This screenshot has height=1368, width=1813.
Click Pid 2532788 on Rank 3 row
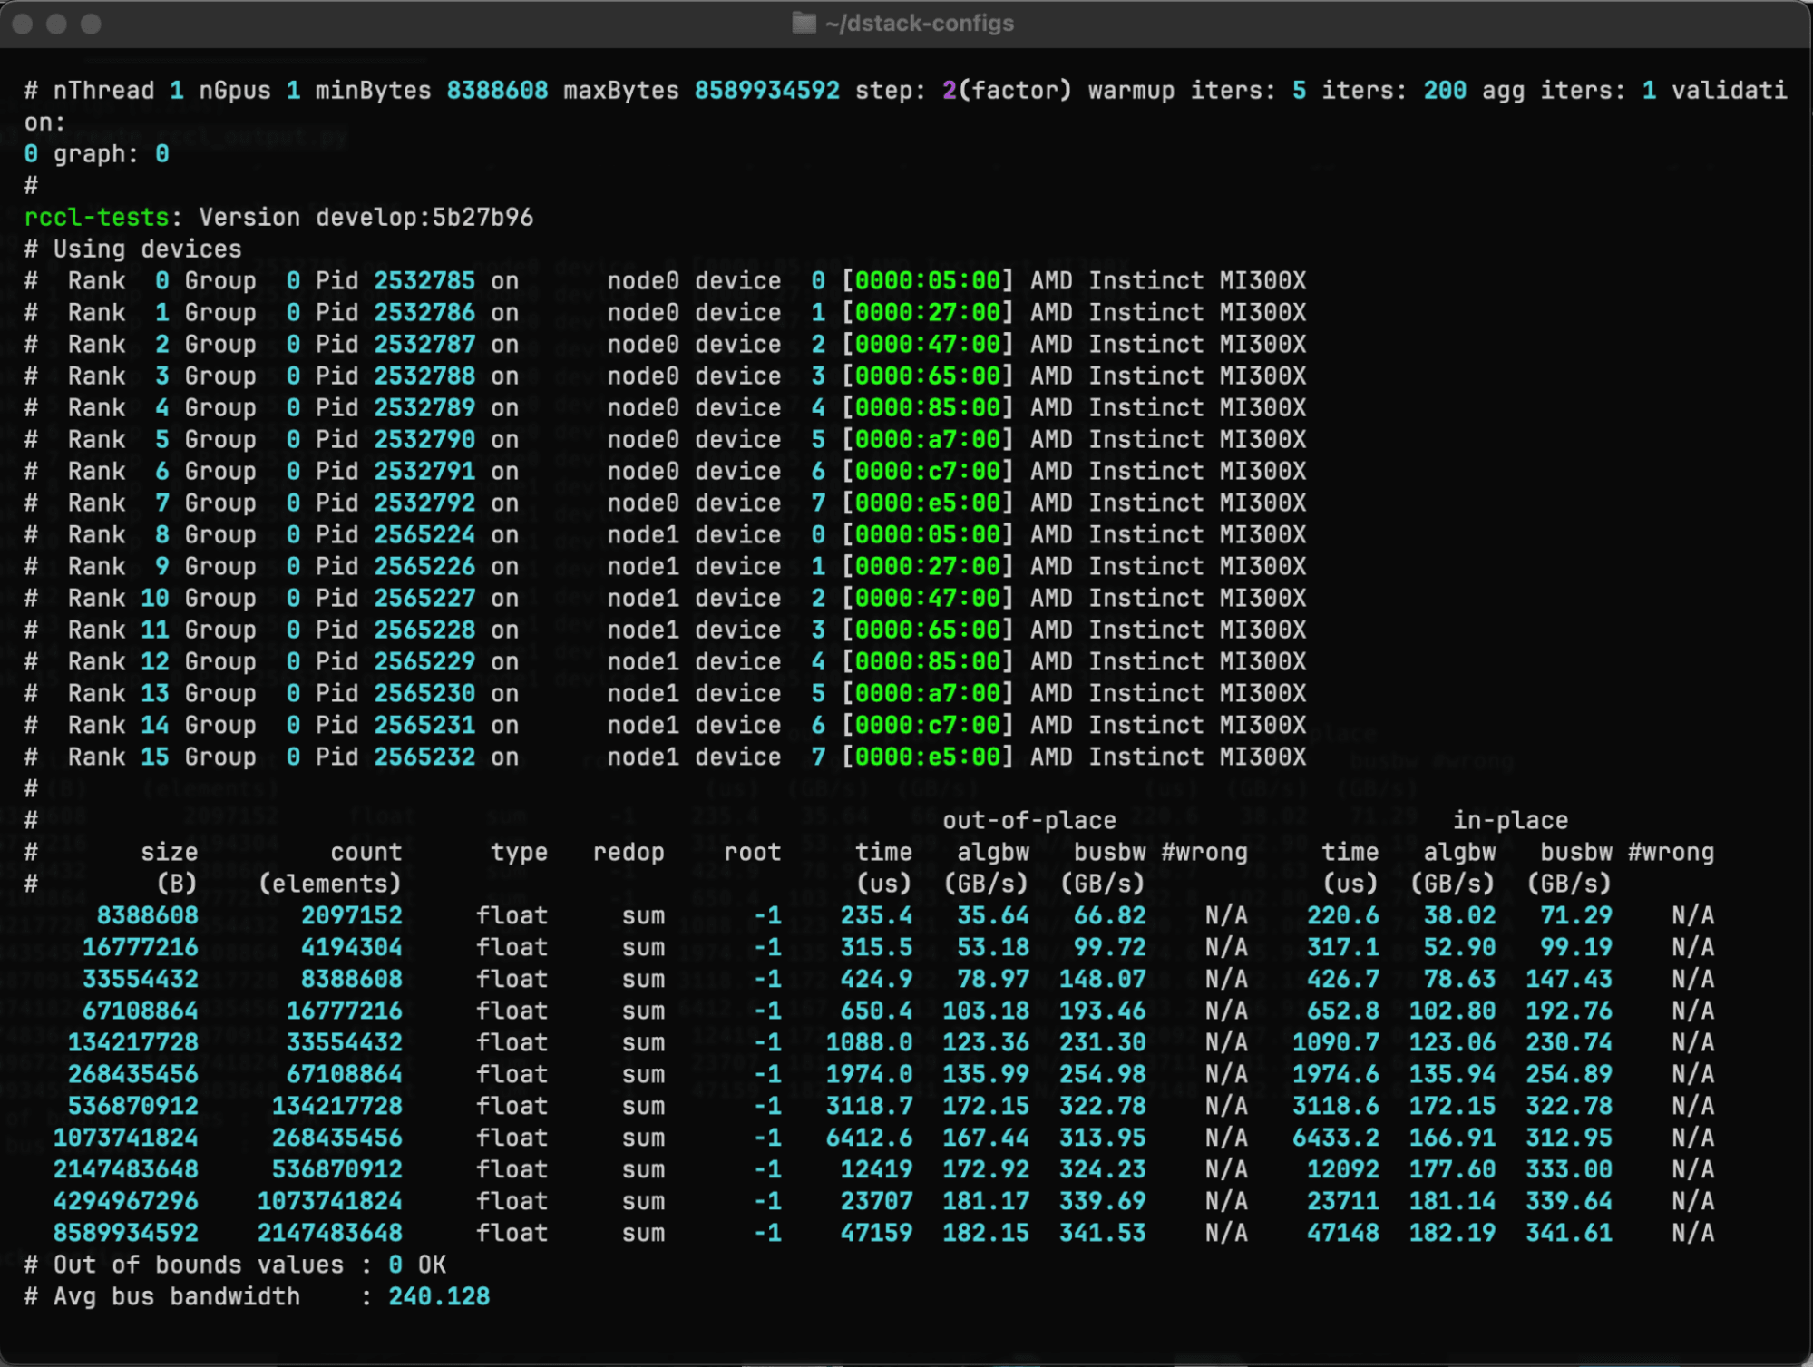pos(424,376)
